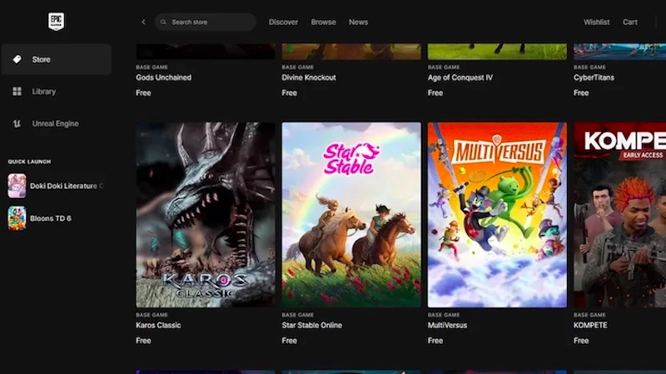
Task: Click the Quick Launch heading
Action: pos(29,161)
